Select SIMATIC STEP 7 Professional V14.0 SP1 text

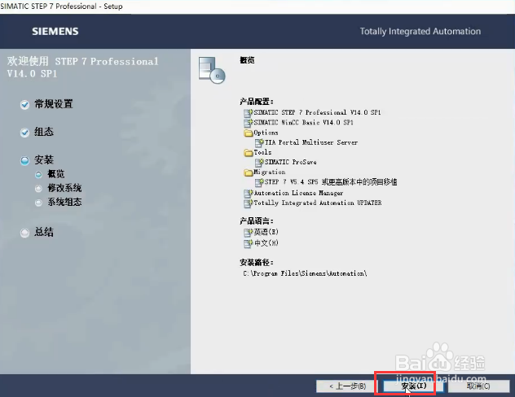[317, 112]
